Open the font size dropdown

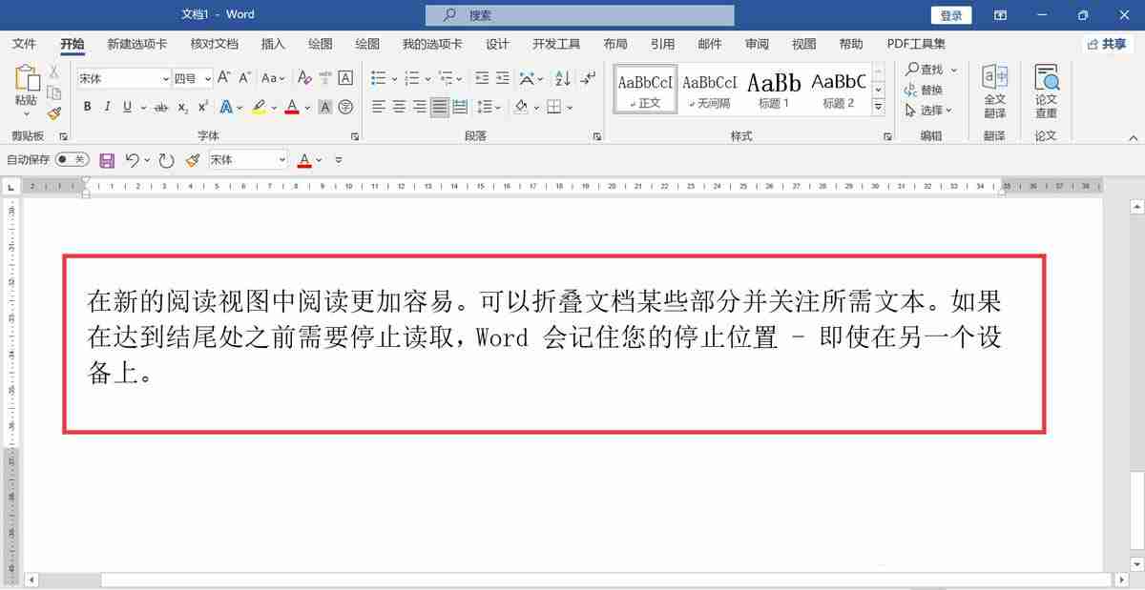click(207, 78)
